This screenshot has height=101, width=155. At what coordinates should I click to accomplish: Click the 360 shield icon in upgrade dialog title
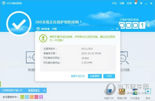coord(38,29)
